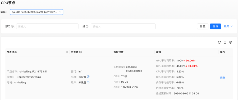Click the 当前设置 column header

[118, 52]
